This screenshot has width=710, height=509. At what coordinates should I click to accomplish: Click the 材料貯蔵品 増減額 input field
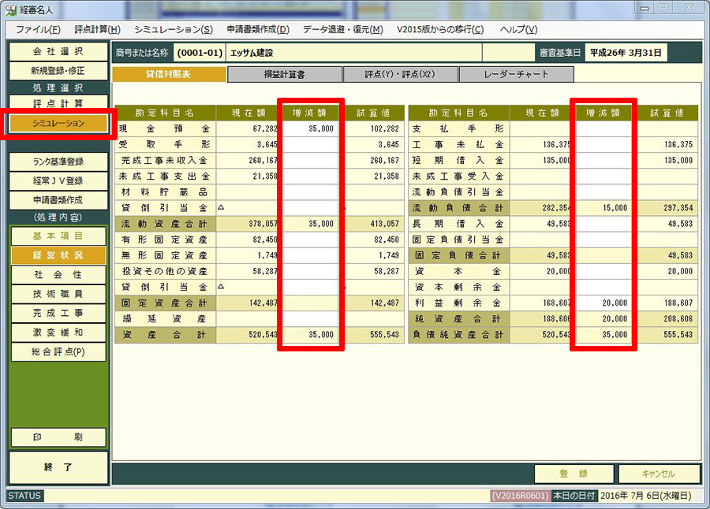tap(309, 192)
